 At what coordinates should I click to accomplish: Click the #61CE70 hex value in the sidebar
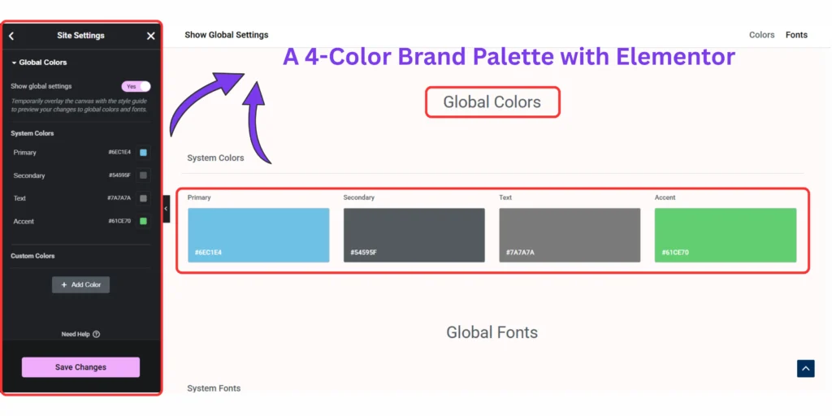pos(119,221)
